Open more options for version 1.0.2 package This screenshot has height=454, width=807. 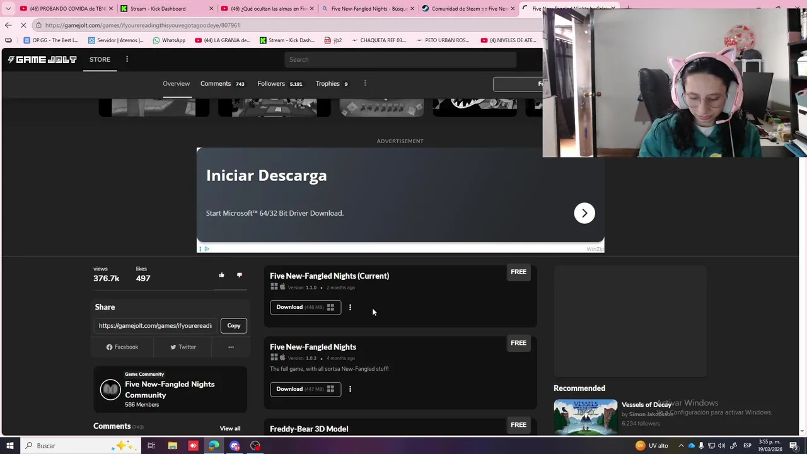(x=350, y=389)
